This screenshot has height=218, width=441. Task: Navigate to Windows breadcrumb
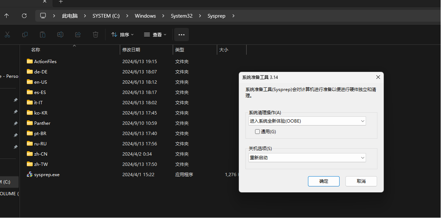(145, 16)
